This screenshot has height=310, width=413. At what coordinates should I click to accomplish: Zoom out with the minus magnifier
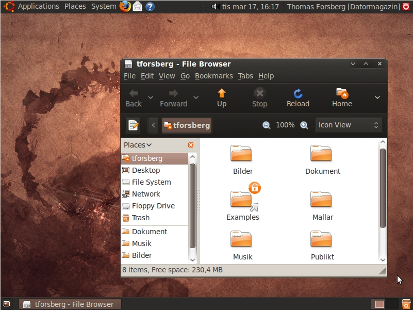point(266,125)
